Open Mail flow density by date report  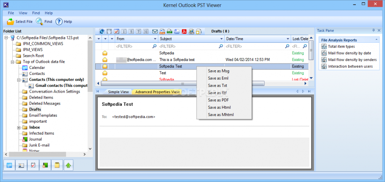(349, 53)
